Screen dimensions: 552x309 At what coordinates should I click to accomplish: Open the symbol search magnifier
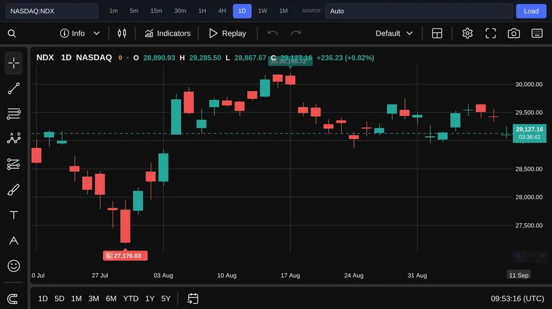point(11,33)
